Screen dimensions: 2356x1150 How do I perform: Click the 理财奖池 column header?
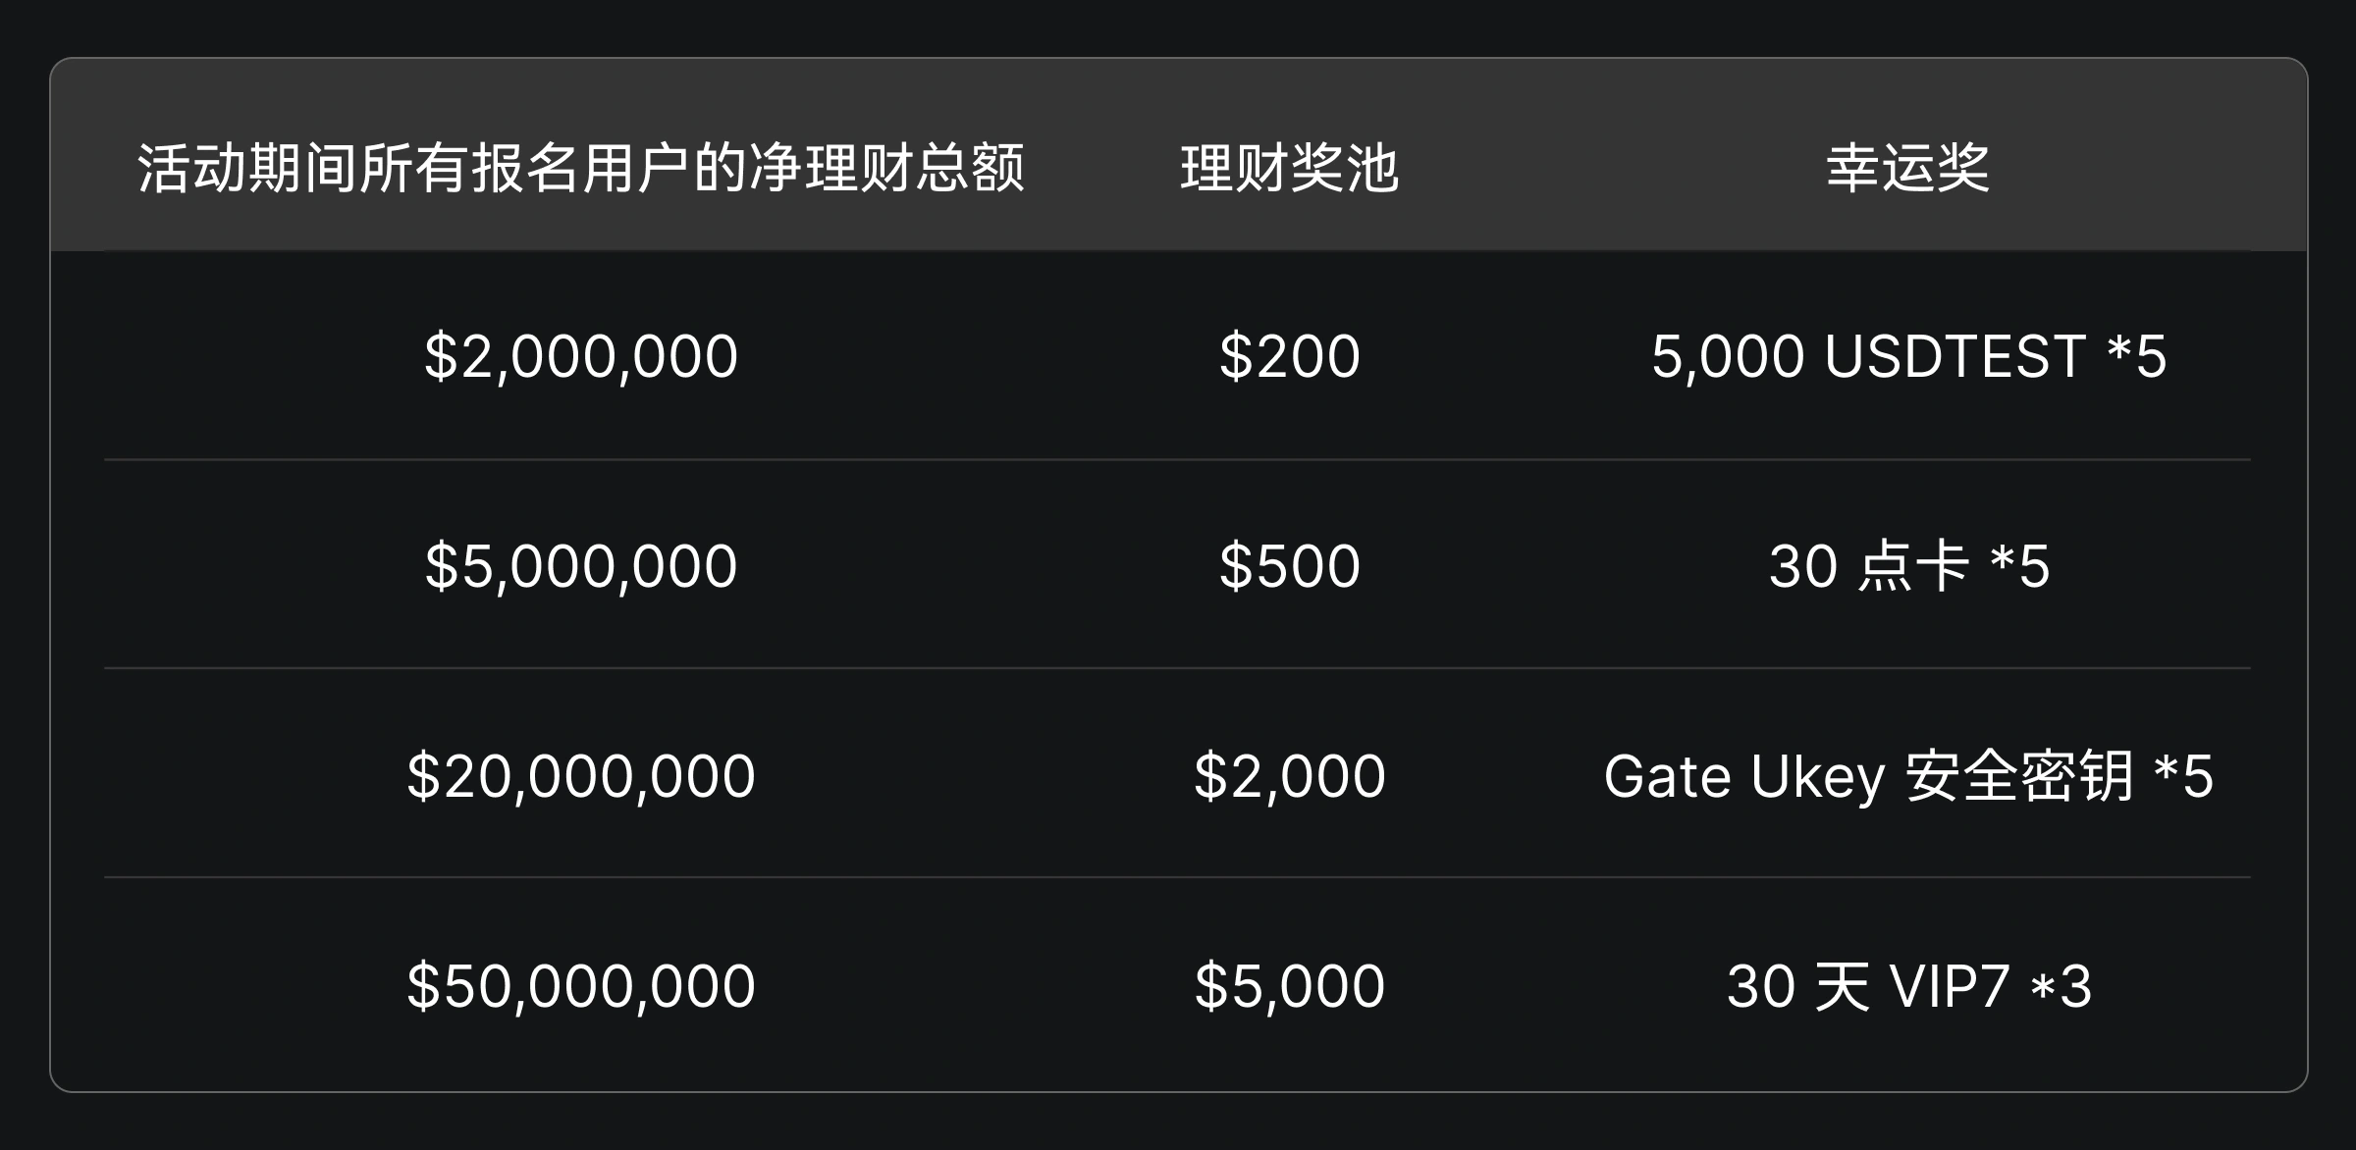tap(1289, 168)
